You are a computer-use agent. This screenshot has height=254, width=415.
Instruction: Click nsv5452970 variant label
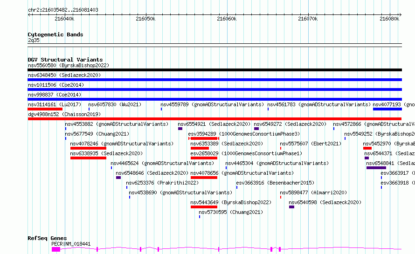(389, 144)
